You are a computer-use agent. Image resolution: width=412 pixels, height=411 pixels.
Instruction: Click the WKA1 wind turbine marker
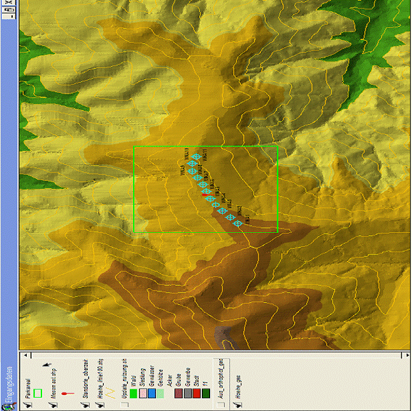238,223
